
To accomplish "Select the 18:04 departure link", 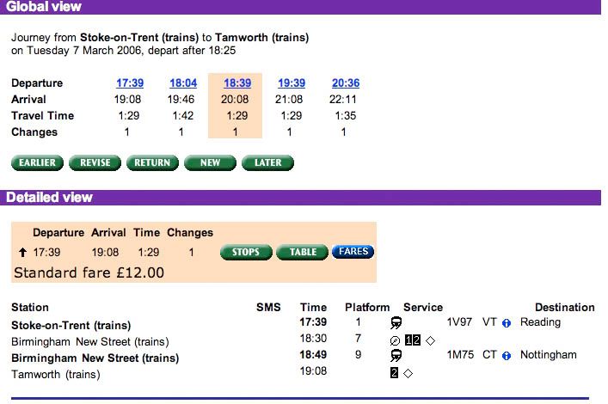I will tap(182, 83).
